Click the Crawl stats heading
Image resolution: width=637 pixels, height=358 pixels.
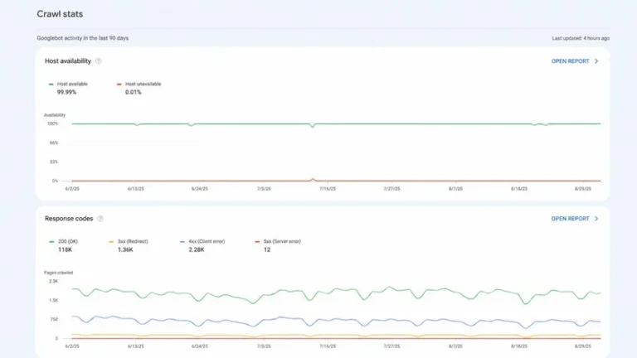60,14
